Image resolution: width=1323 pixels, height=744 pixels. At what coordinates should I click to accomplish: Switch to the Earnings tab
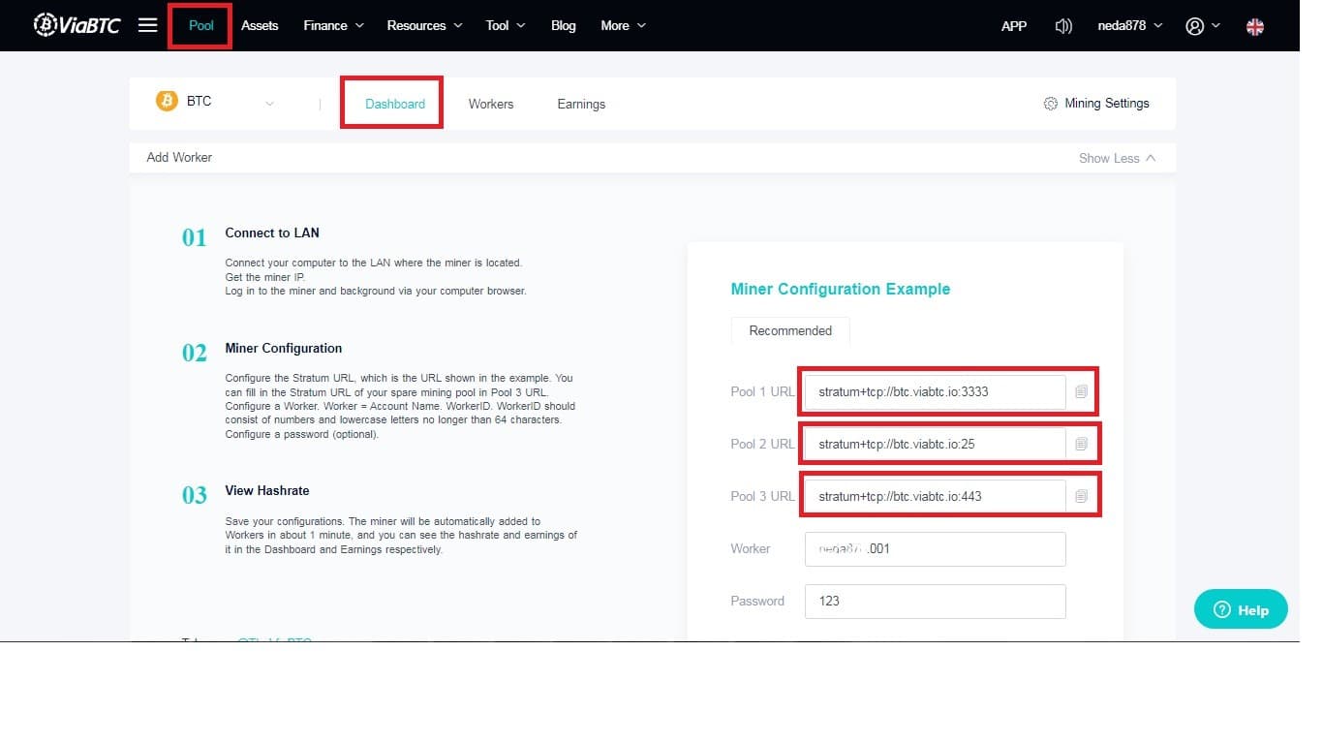[581, 104]
